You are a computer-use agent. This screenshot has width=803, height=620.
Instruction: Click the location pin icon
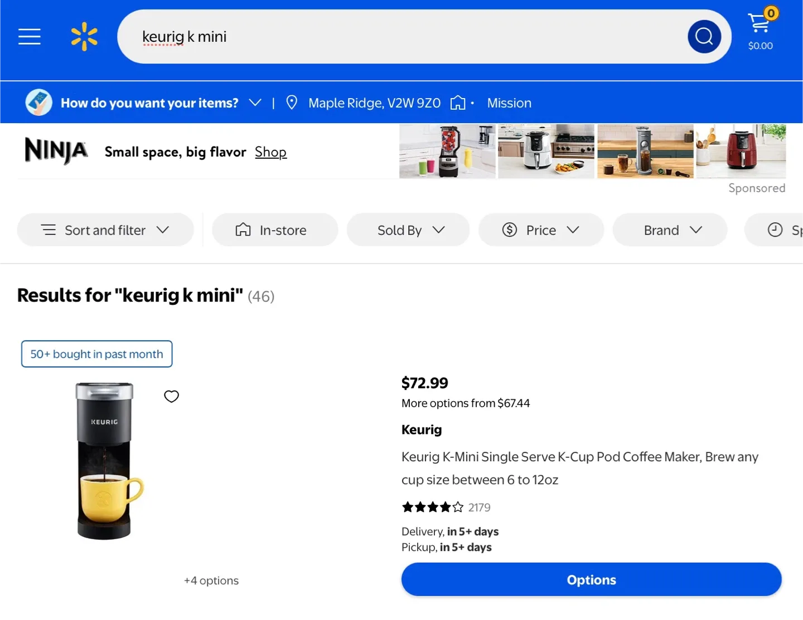[291, 102]
